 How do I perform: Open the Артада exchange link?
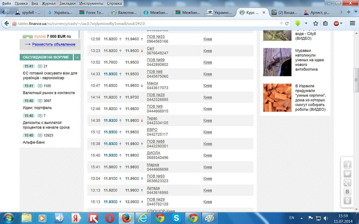pos(153,188)
